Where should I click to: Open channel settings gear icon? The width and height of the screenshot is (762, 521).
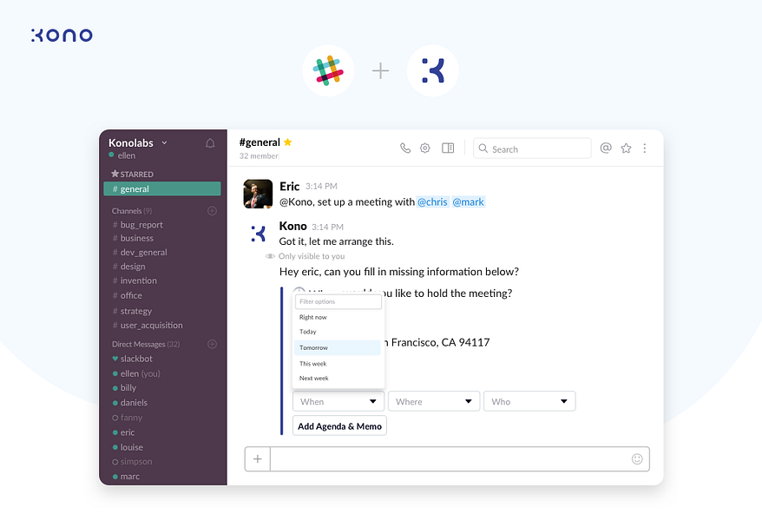(x=425, y=148)
